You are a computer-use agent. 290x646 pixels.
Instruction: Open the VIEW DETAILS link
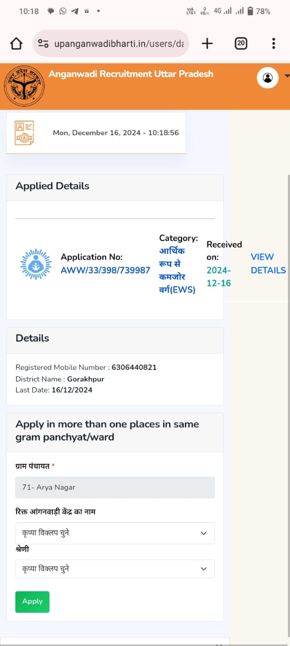268,263
